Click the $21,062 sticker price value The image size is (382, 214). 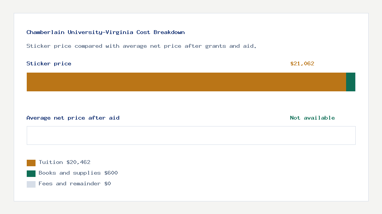click(302, 64)
